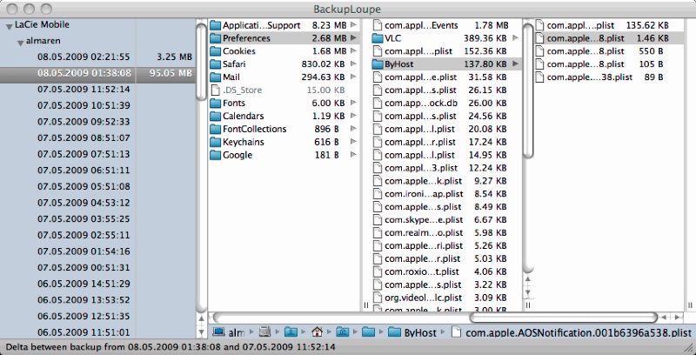Click the hard drive icon in path bar
696x355 pixels.
(x=264, y=332)
